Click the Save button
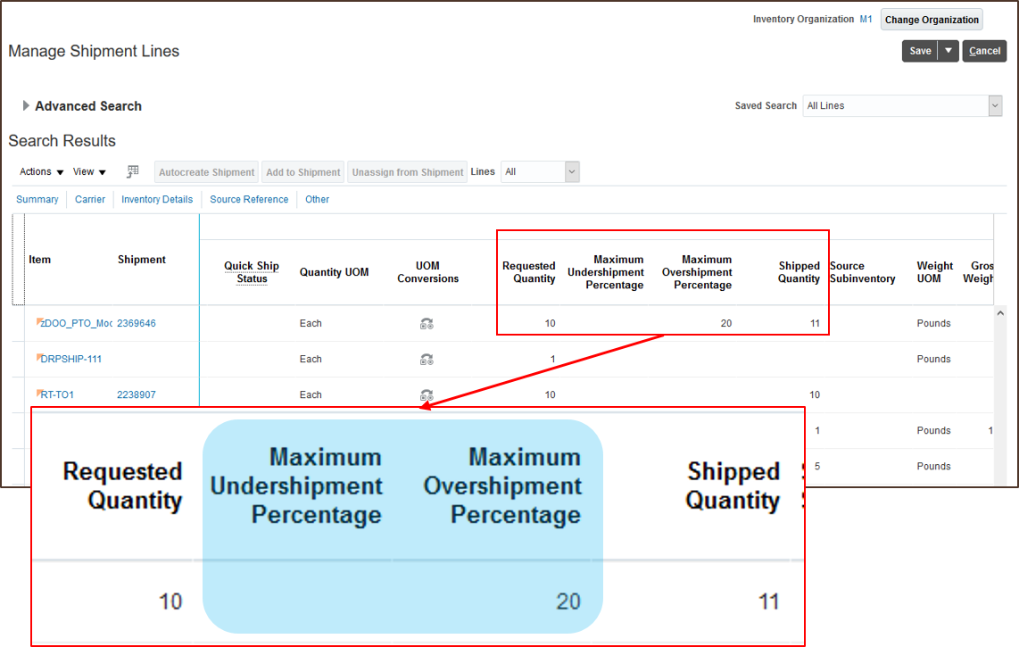This screenshot has width=1019, height=647. (920, 51)
